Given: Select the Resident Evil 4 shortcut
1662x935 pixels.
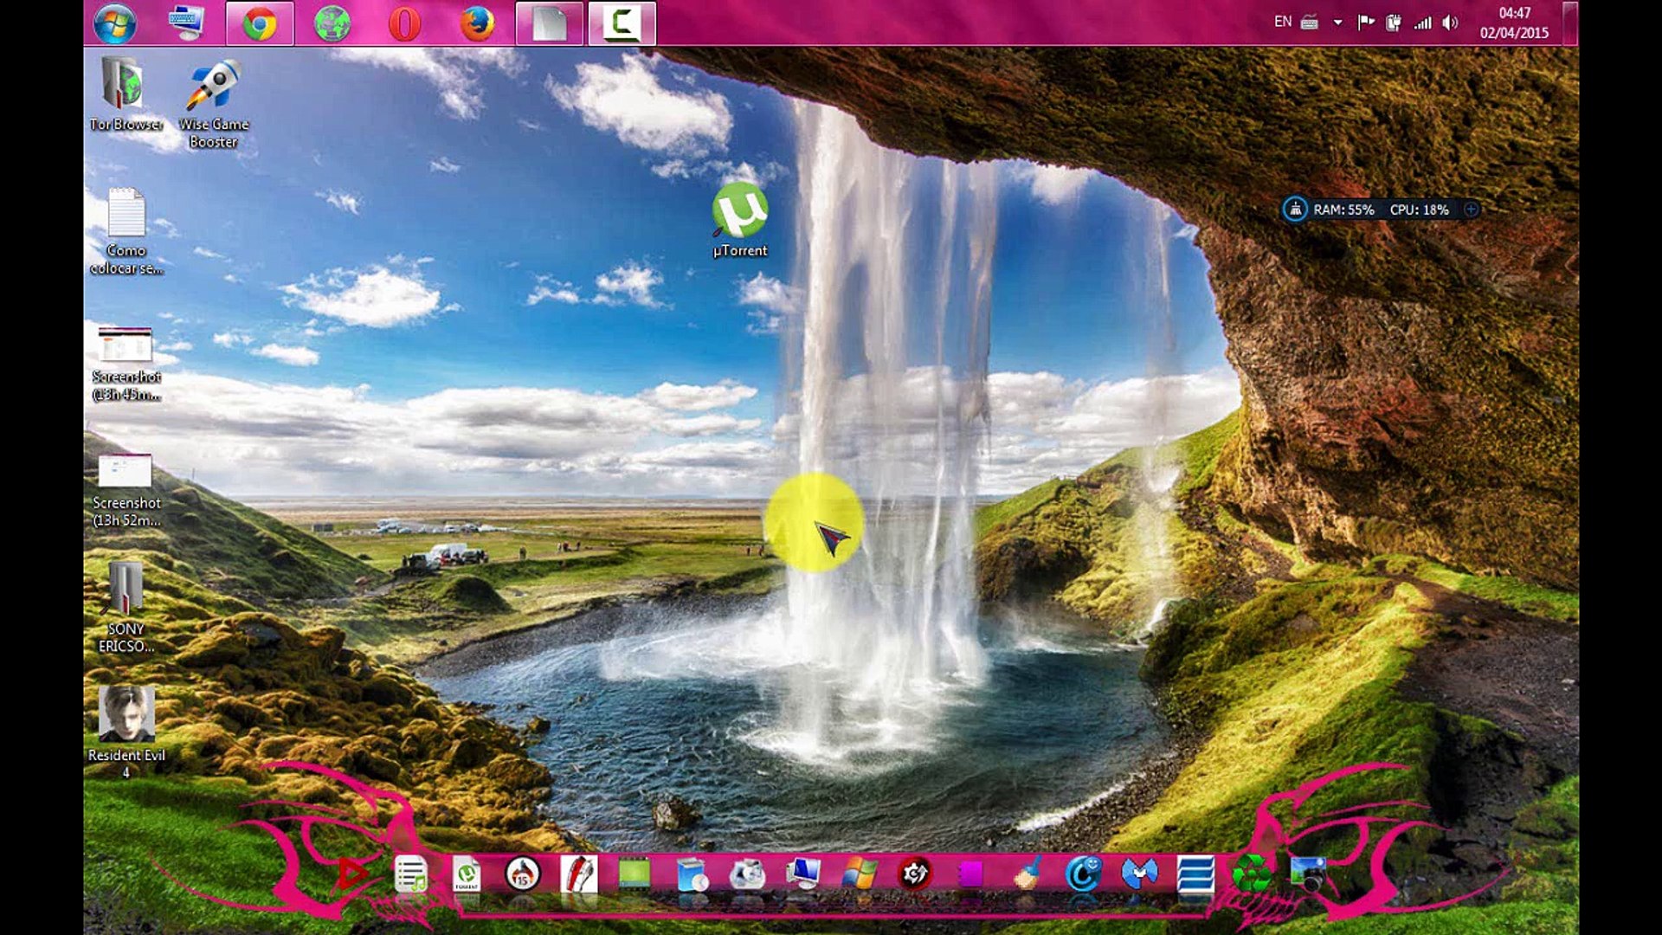Looking at the screenshot, I should (126, 715).
